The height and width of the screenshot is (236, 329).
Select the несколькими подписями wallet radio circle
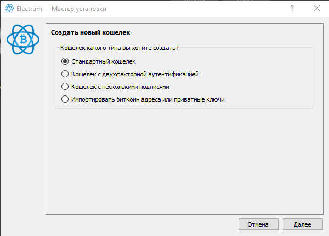pos(65,87)
